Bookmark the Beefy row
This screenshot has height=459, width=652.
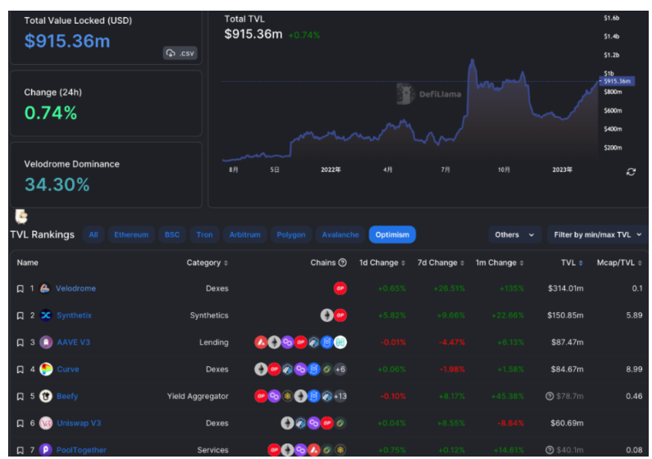pyautogui.click(x=20, y=397)
